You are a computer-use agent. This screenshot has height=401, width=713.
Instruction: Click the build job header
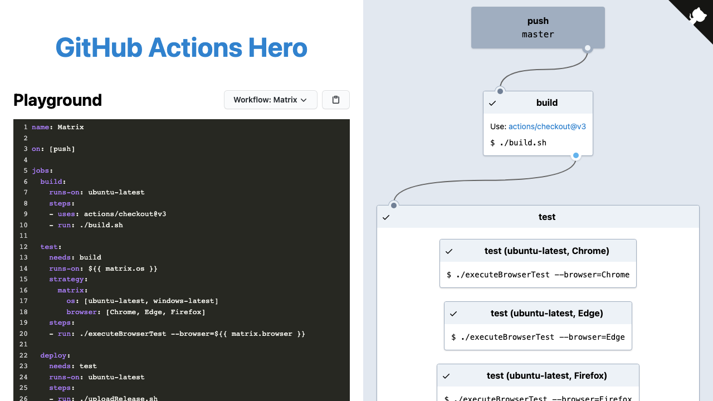[x=538, y=102]
